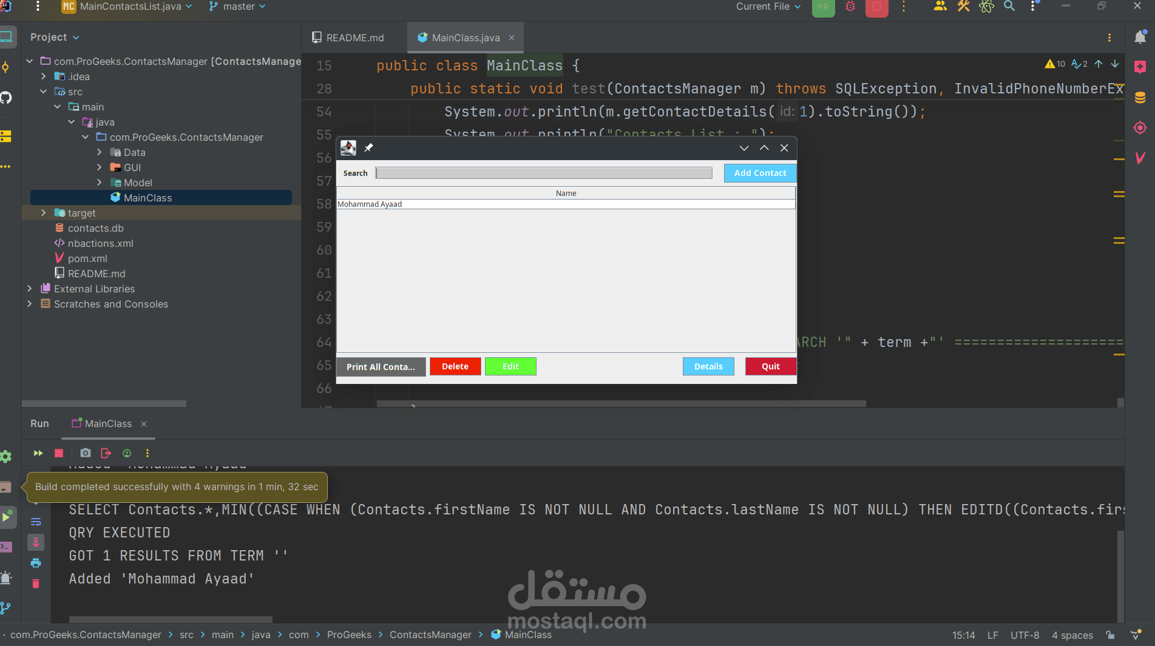Viewport: 1155px width, 646px height.
Task: Open more options in Run toolbar
Action: point(147,453)
